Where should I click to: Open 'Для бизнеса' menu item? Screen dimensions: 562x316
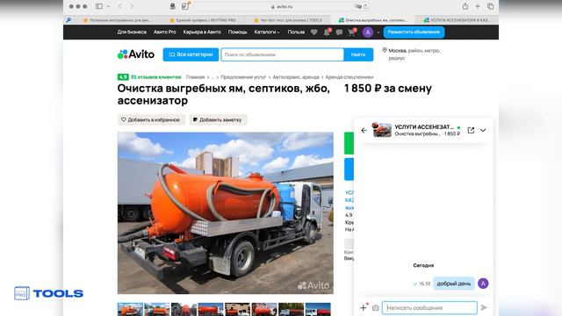[x=132, y=32]
